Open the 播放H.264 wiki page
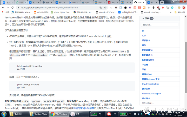This screenshot has height=117, width=187. (x=147, y=74)
